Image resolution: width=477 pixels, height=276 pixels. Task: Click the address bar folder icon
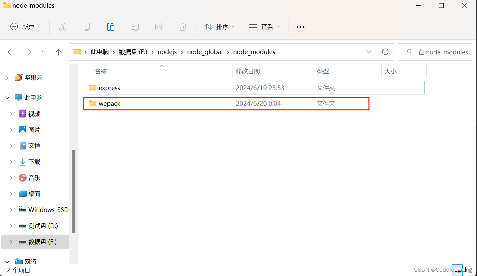coord(77,52)
